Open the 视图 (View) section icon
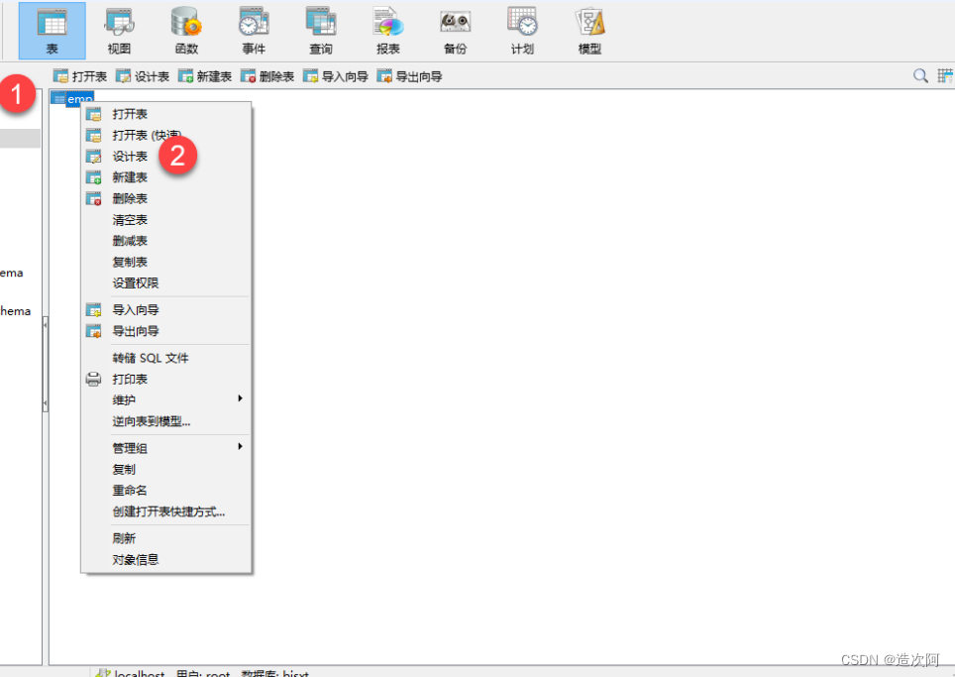 (119, 31)
